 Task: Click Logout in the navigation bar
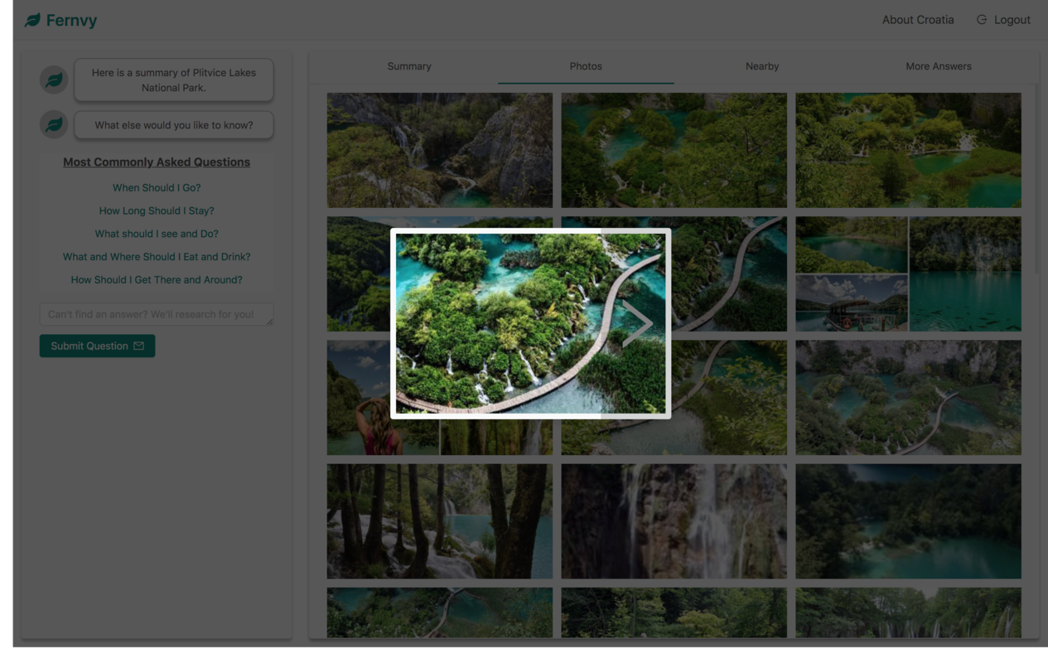[1012, 19]
